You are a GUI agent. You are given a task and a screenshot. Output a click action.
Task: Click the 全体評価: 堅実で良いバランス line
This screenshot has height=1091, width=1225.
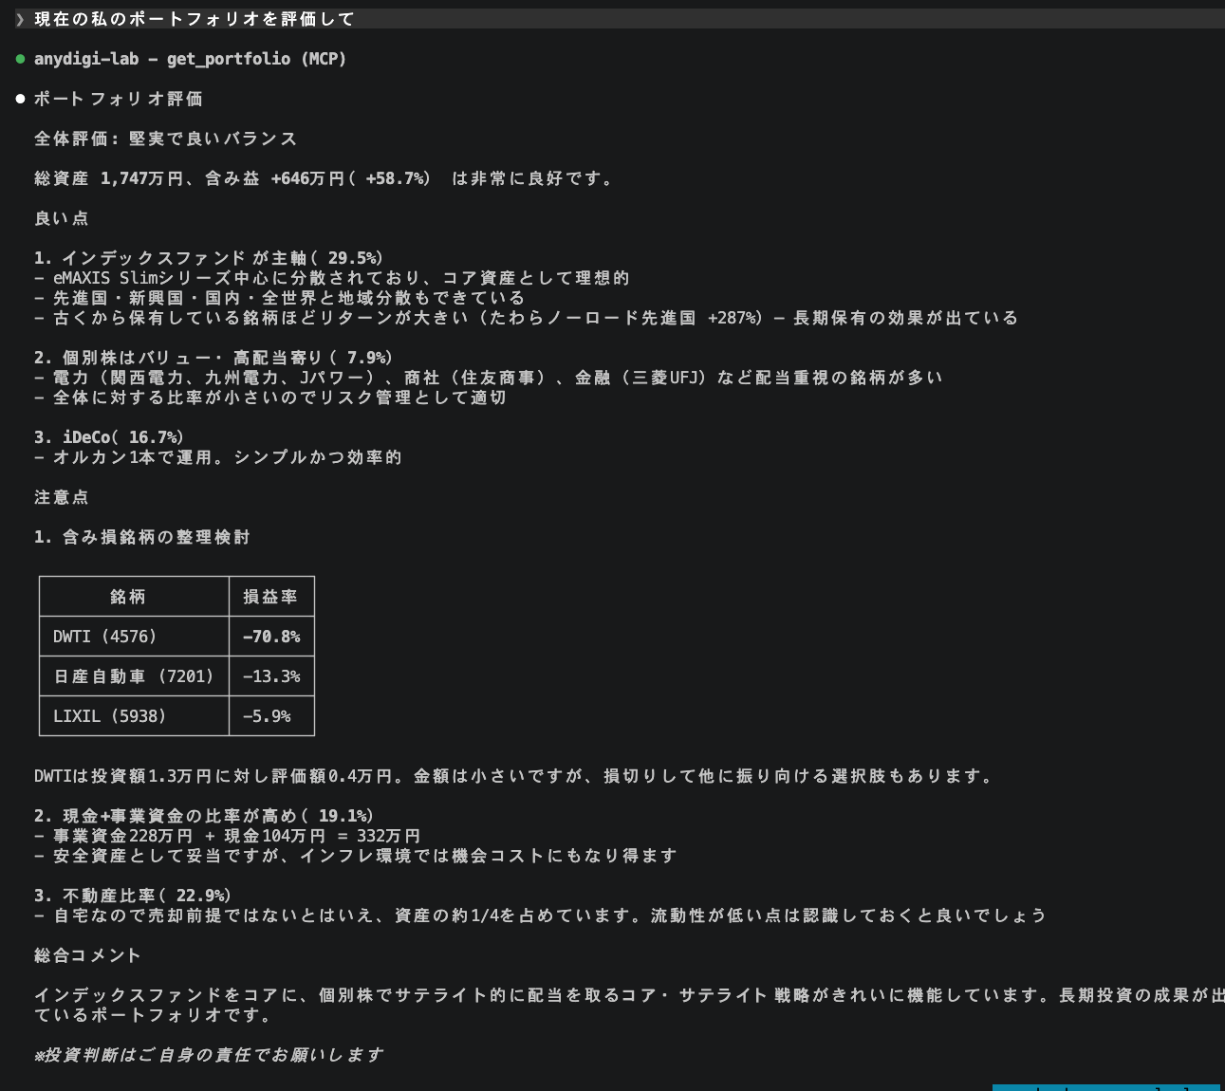(x=166, y=139)
